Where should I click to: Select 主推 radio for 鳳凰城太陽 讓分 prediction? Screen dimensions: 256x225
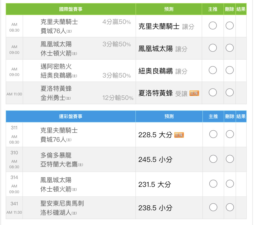click(x=213, y=48)
